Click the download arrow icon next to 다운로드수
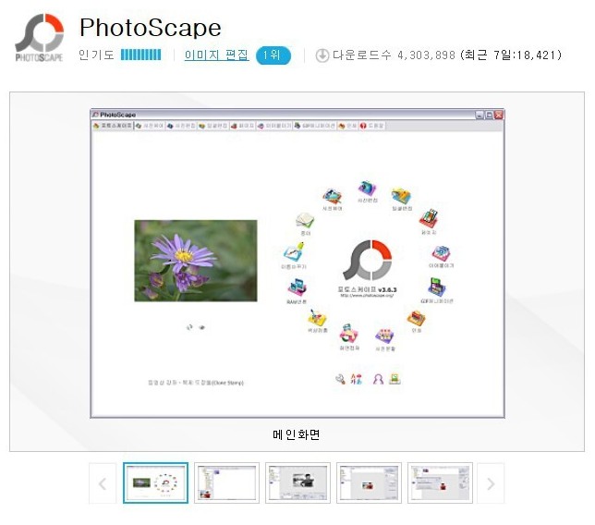This screenshot has height=525, width=595. 322,55
